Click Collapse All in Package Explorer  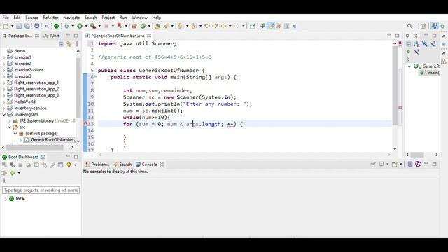pos(61,44)
